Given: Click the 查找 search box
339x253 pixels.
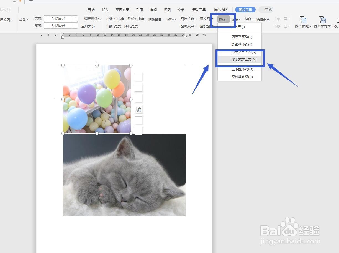Looking at the screenshot, I should 266,10.
